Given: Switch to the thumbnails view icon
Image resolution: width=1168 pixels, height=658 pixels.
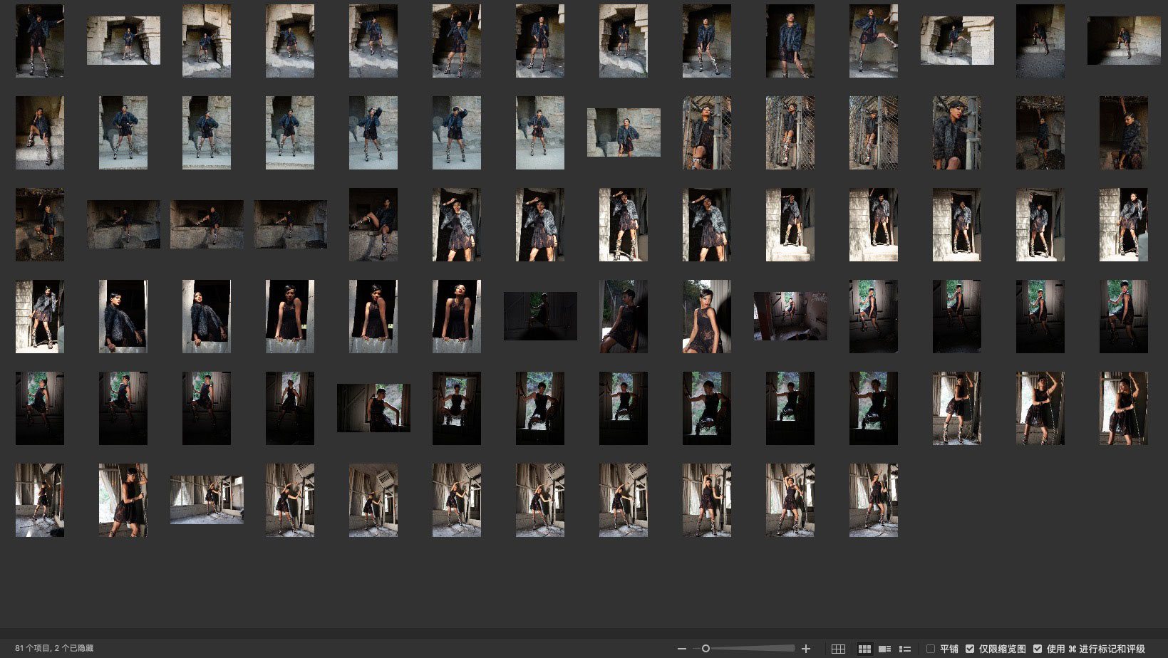Looking at the screenshot, I should pyautogui.click(x=864, y=649).
